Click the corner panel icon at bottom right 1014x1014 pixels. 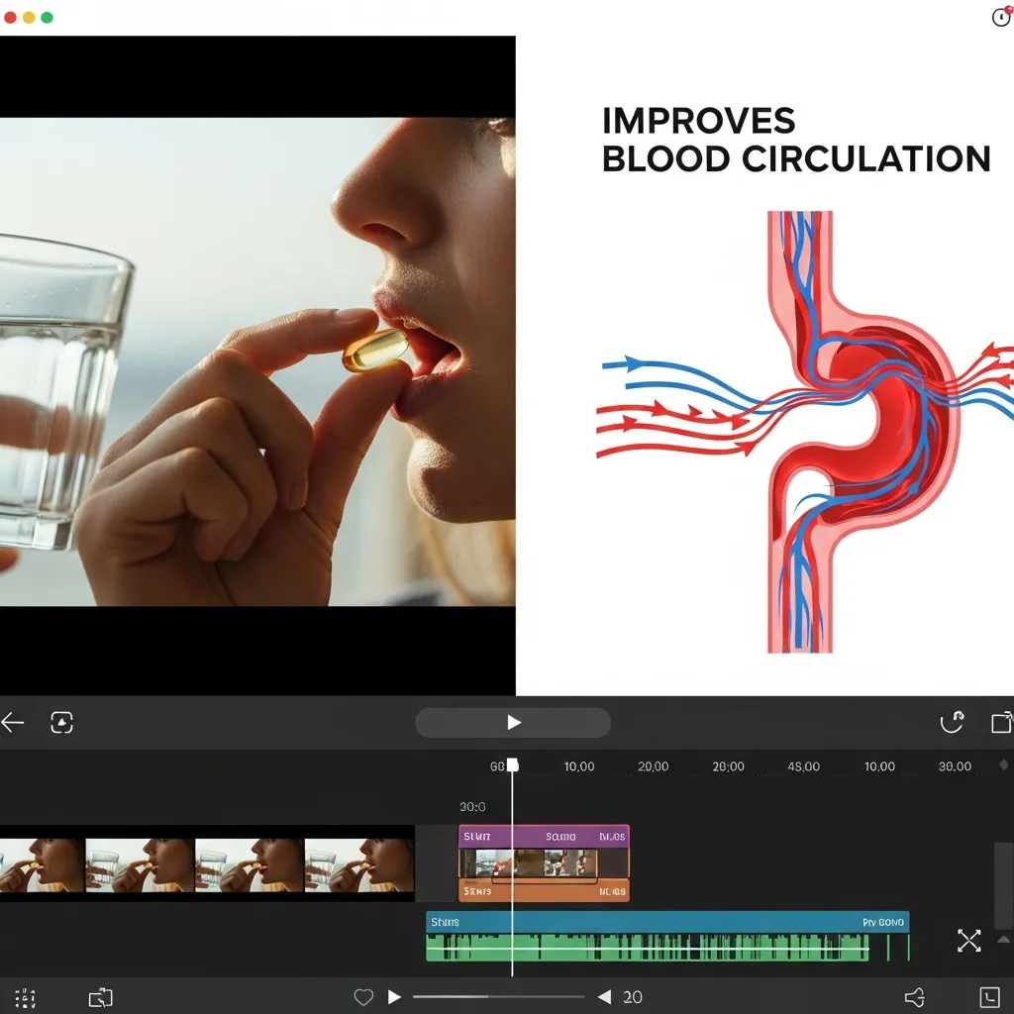click(x=989, y=997)
